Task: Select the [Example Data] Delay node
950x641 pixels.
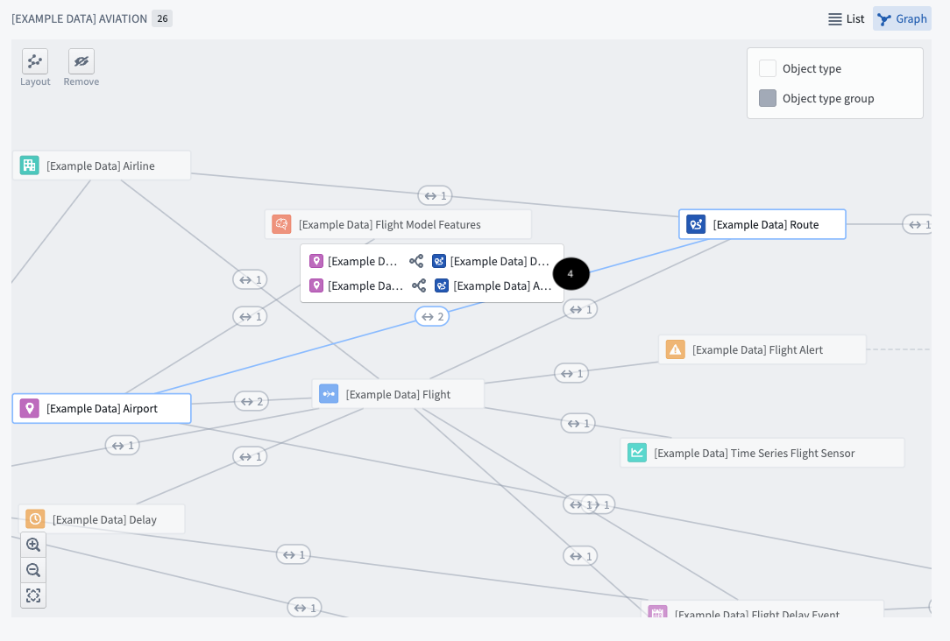Action: tap(102, 518)
